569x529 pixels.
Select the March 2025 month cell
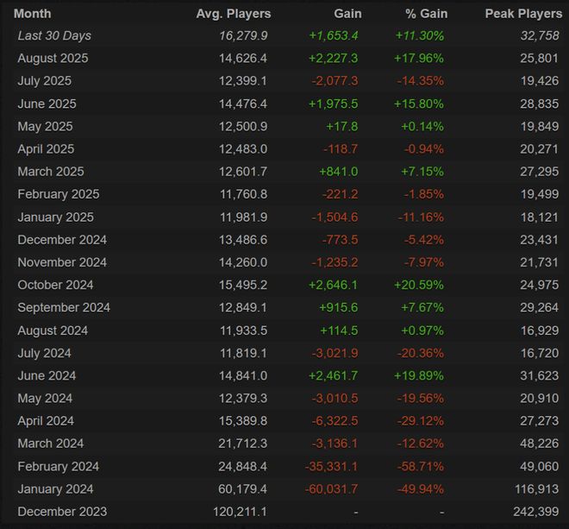point(51,172)
